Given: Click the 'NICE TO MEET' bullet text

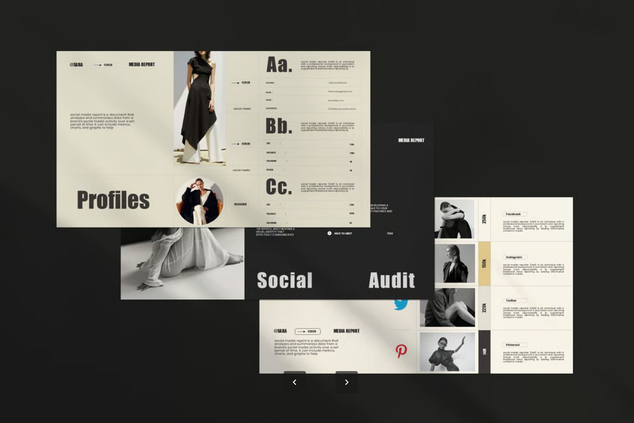Looking at the screenshot, I should 343,234.
